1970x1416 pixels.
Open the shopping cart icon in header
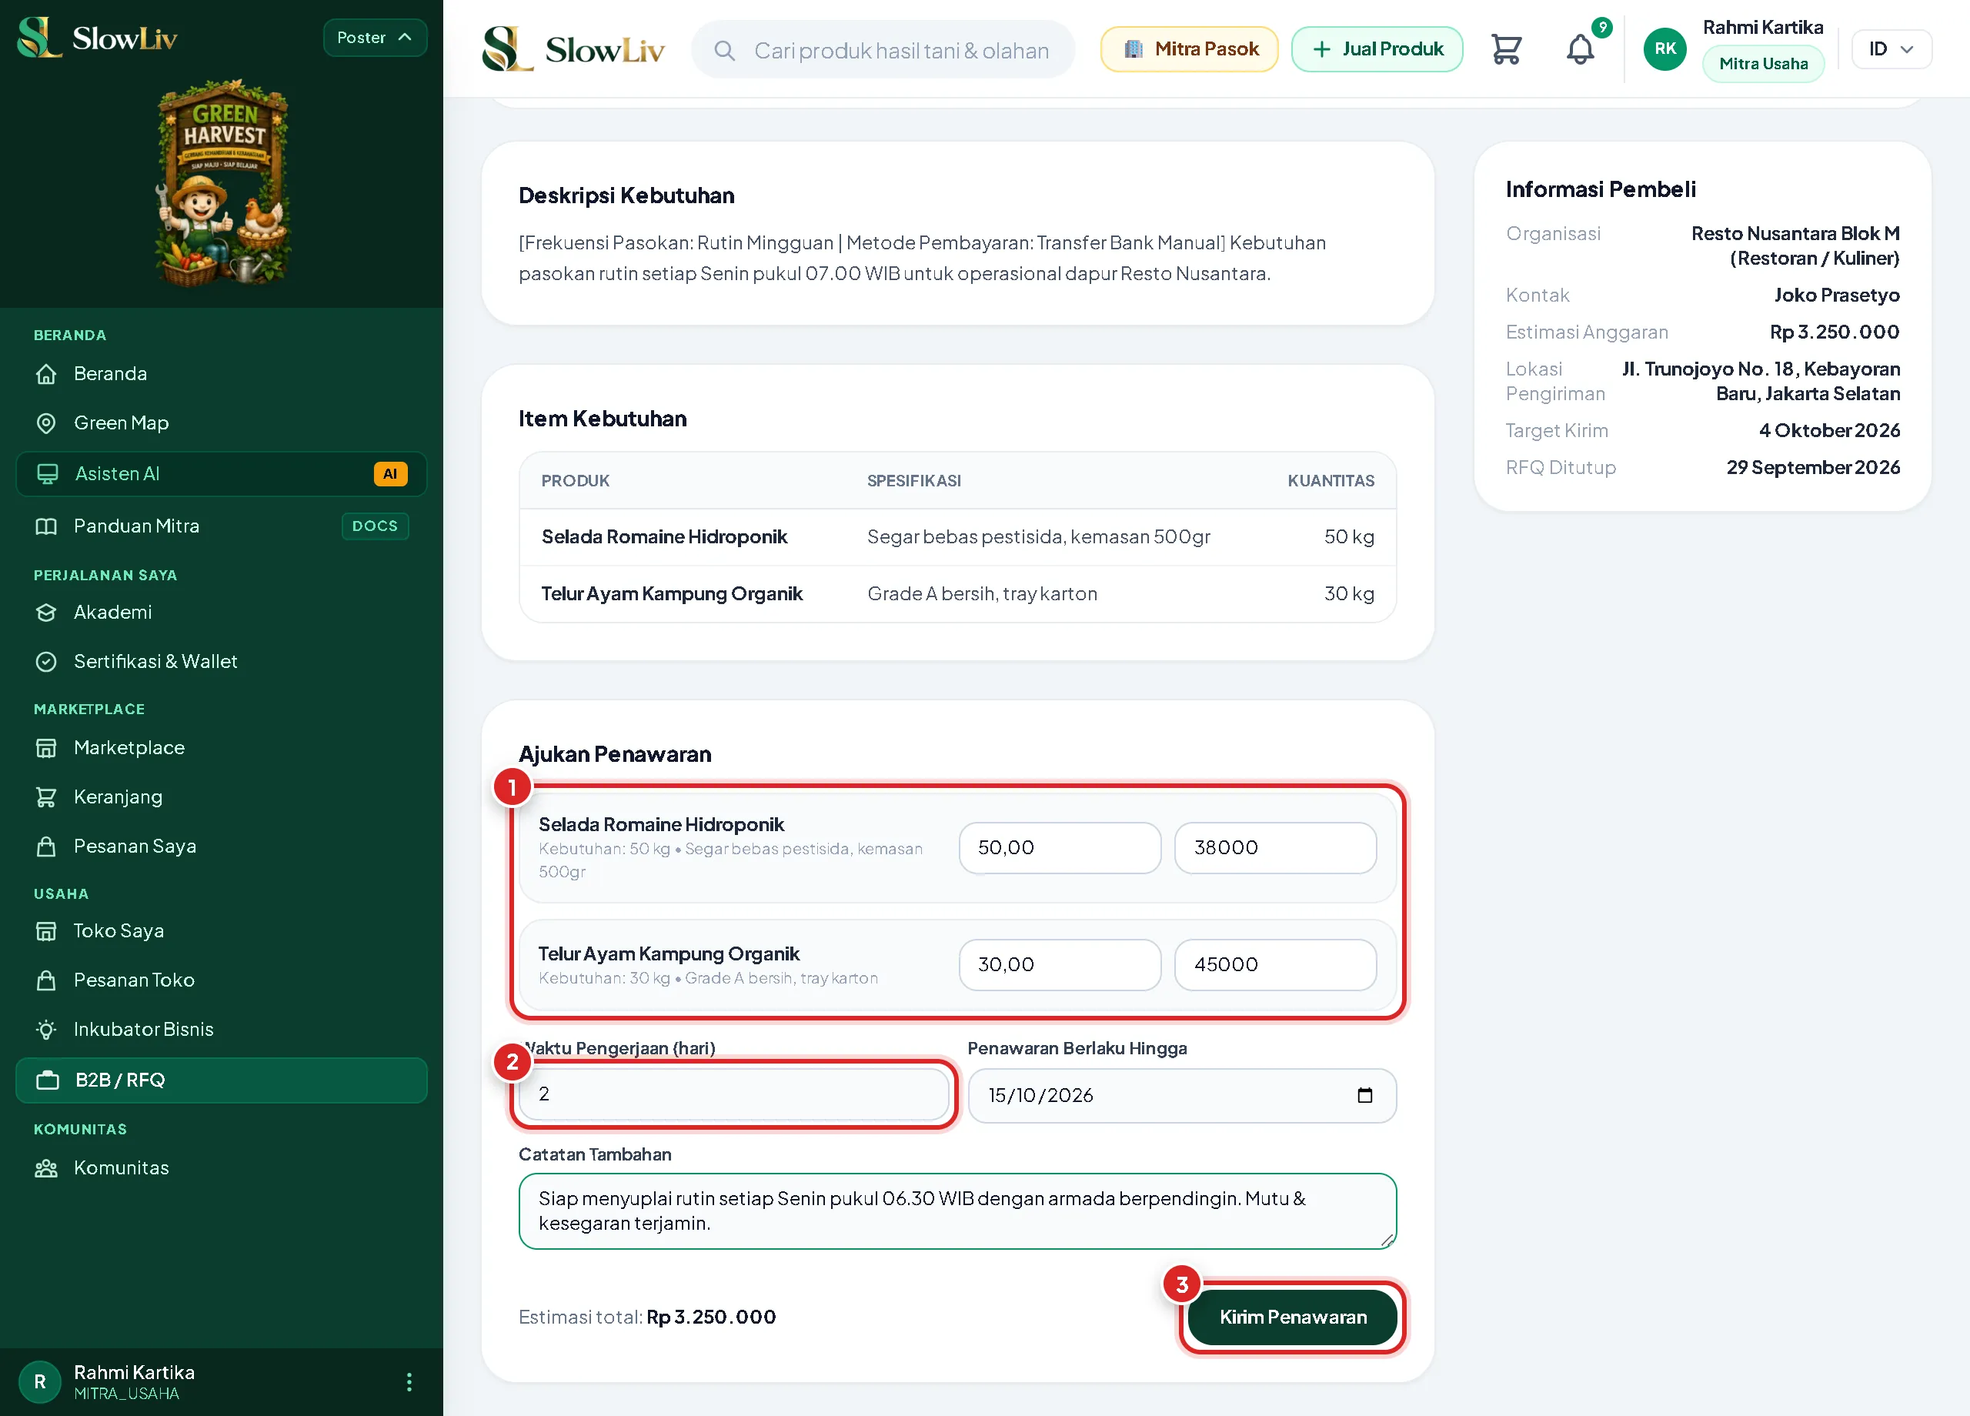(x=1505, y=49)
